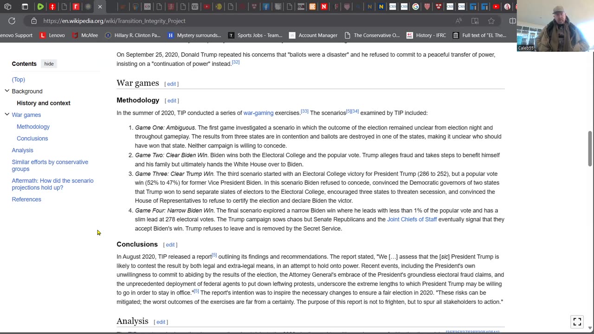This screenshot has height=334, width=594.
Task: Go to Background in contents
Action: pos(27,91)
